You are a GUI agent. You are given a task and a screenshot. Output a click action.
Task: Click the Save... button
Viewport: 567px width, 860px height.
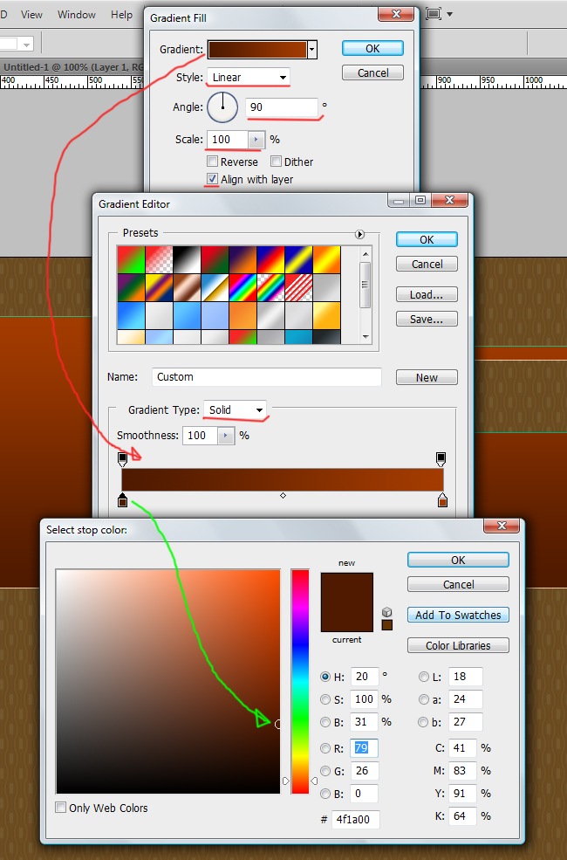427,320
